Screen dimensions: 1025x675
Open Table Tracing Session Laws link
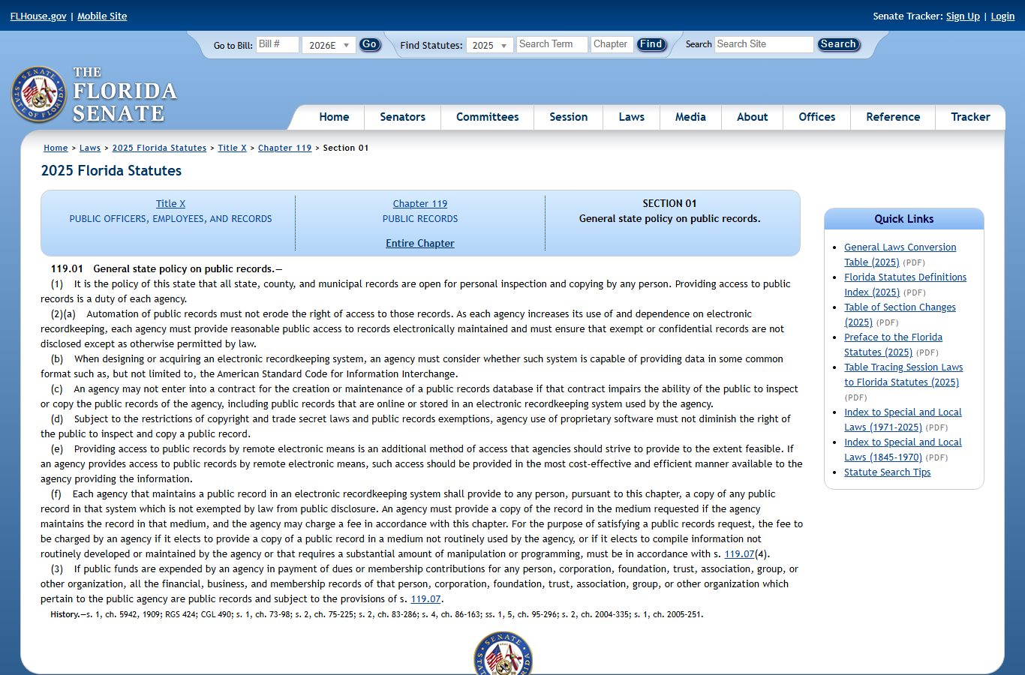point(903,375)
